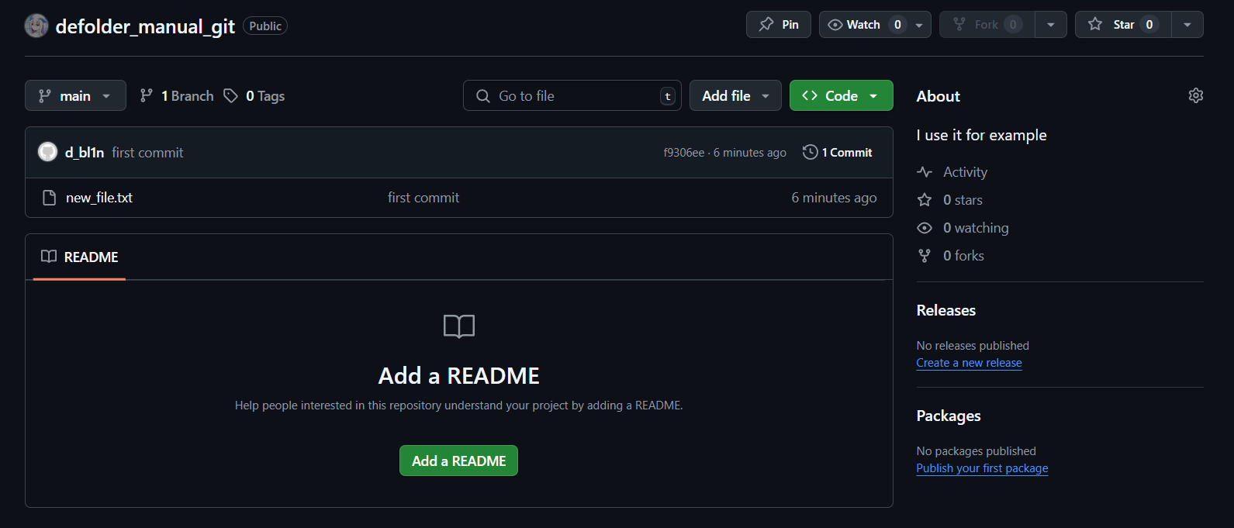Image resolution: width=1234 pixels, height=528 pixels.
Task: Click the Activity pulse icon
Action: coord(925,172)
